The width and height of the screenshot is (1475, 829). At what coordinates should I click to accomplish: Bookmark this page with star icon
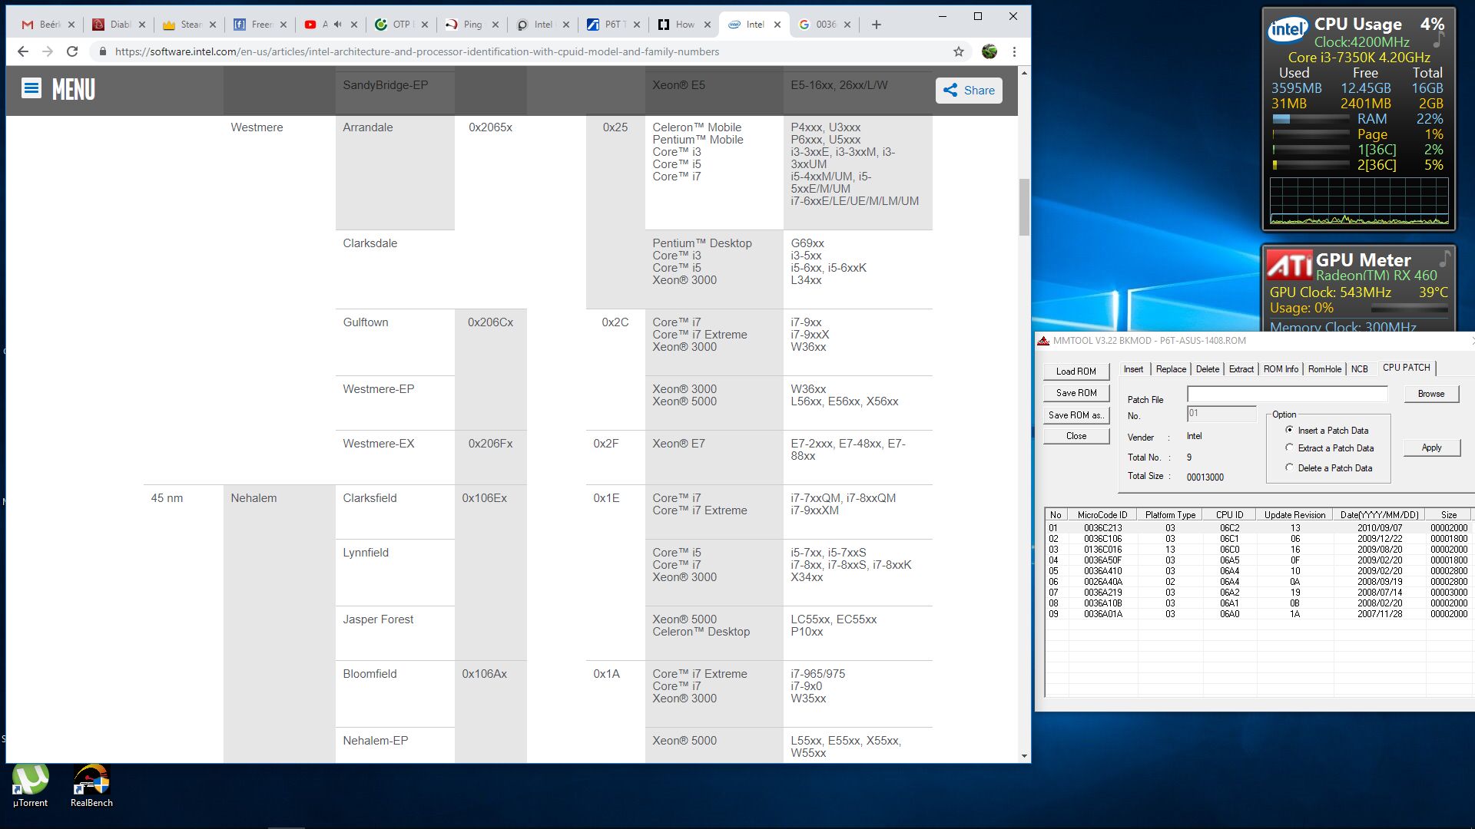pos(958,51)
